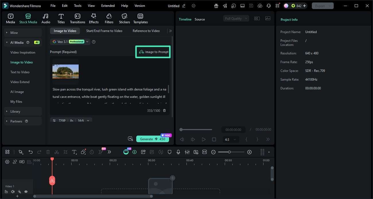Viewport: 373px width, 199px height.
Task: Open the Audio panel in the sidebar
Action: (x=45, y=18)
